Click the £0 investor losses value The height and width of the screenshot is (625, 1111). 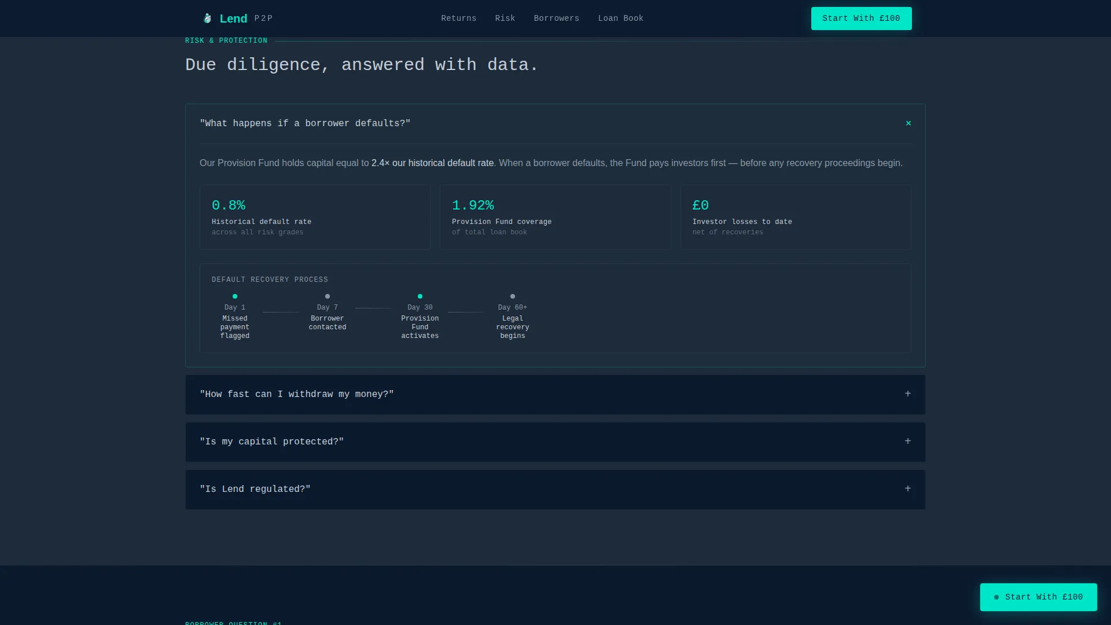point(701,205)
